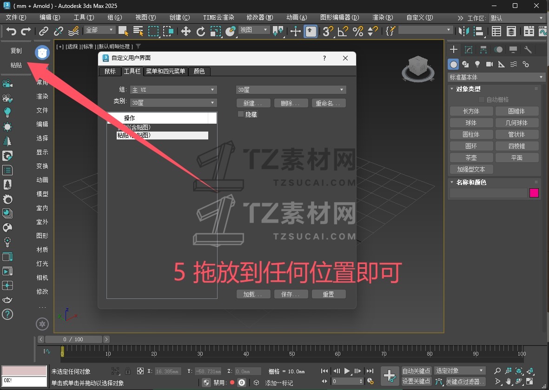This screenshot has width=549, height=390.
Task: Open the 全部 selection filter dropdown
Action: pyautogui.click(x=99, y=30)
